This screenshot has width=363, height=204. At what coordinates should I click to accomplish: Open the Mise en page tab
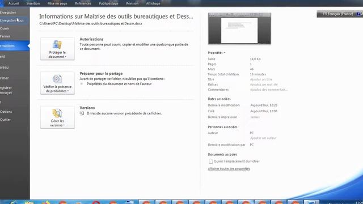pos(57,3)
